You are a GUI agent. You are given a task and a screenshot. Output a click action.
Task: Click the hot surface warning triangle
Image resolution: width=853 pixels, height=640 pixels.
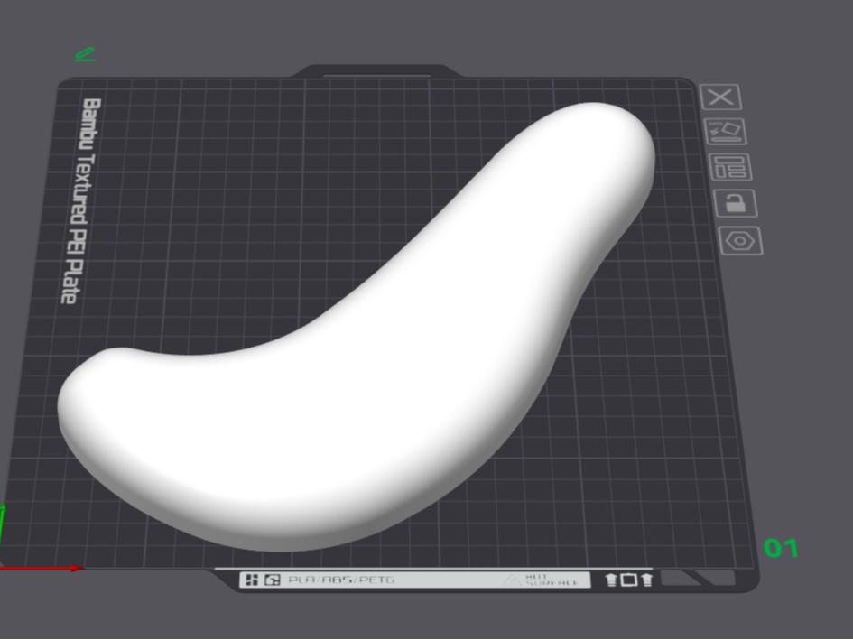(512, 580)
